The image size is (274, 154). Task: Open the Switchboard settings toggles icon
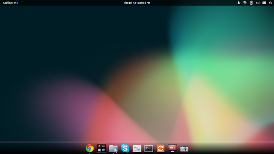coord(137,149)
